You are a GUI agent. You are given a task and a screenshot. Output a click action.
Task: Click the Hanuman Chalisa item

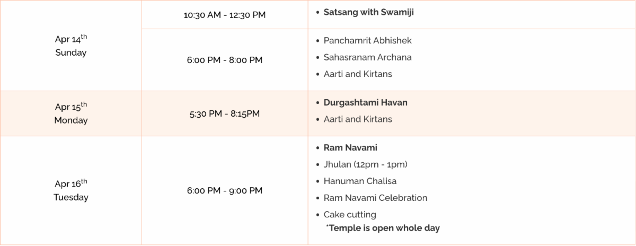[360, 181]
